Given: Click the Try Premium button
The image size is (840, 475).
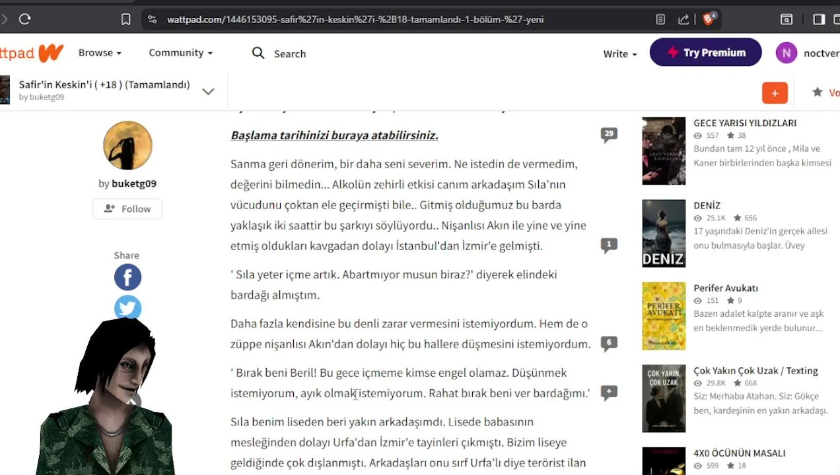Looking at the screenshot, I should (705, 53).
